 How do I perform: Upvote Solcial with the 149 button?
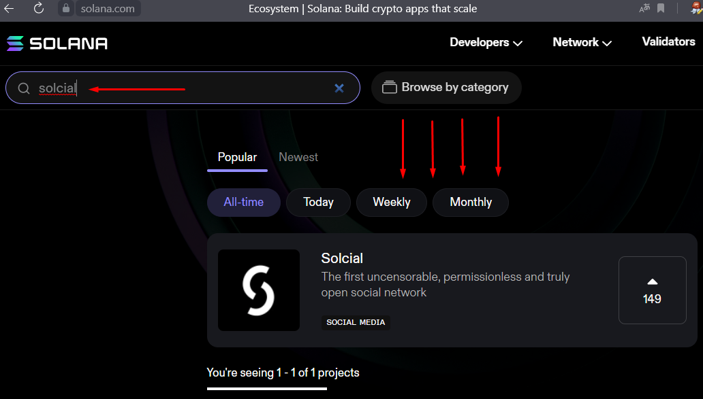653,290
